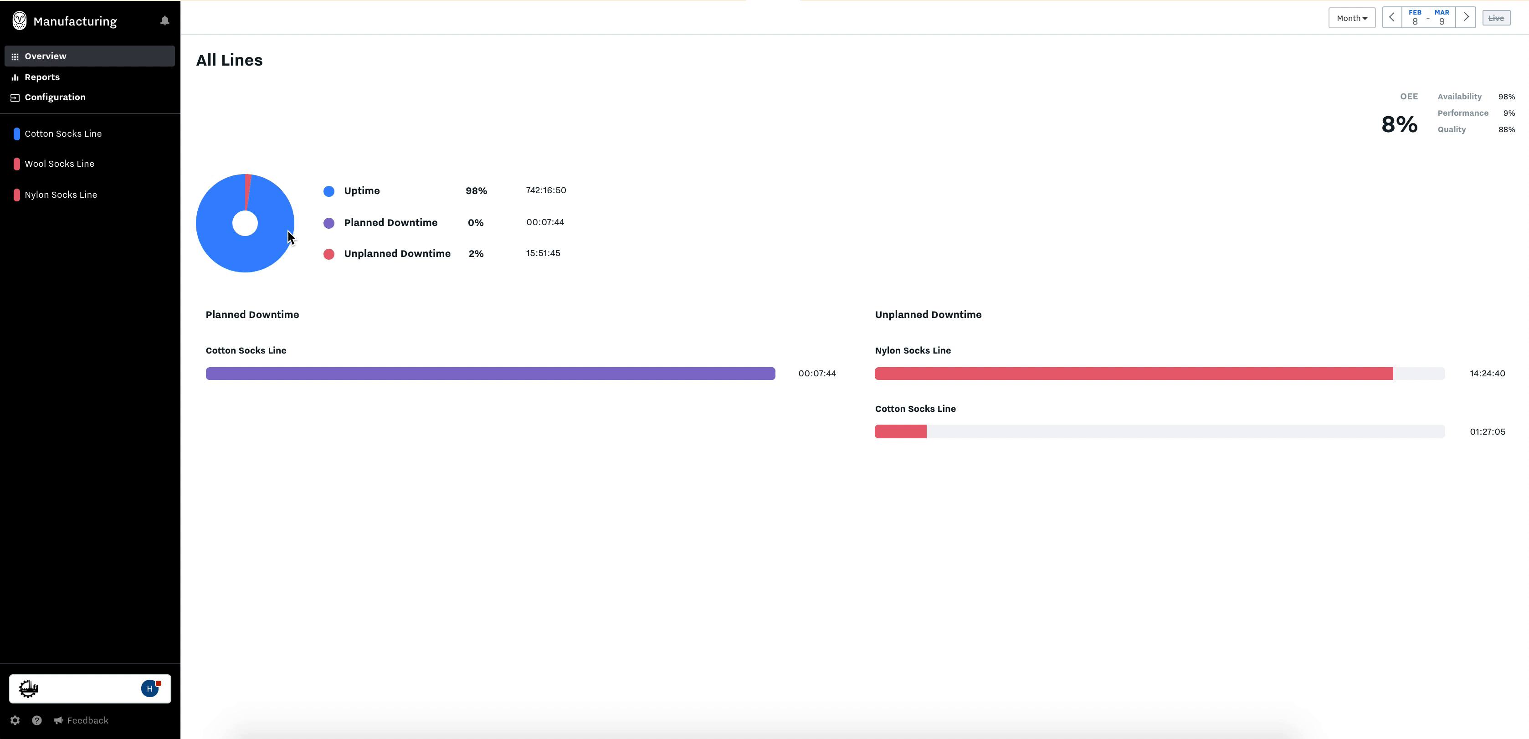Click the Overview grid icon
The width and height of the screenshot is (1529, 739).
pyautogui.click(x=15, y=56)
